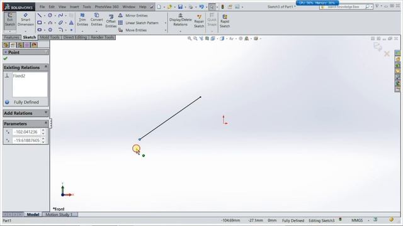This screenshot has height=226, width=403.
Task: Click the Trim Entities tool
Action: 82,19
